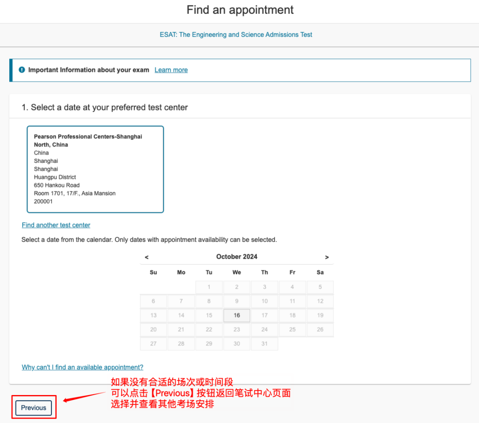479x423 pixels.
Task: Click calendar date 20
Action: tap(153, 329)
